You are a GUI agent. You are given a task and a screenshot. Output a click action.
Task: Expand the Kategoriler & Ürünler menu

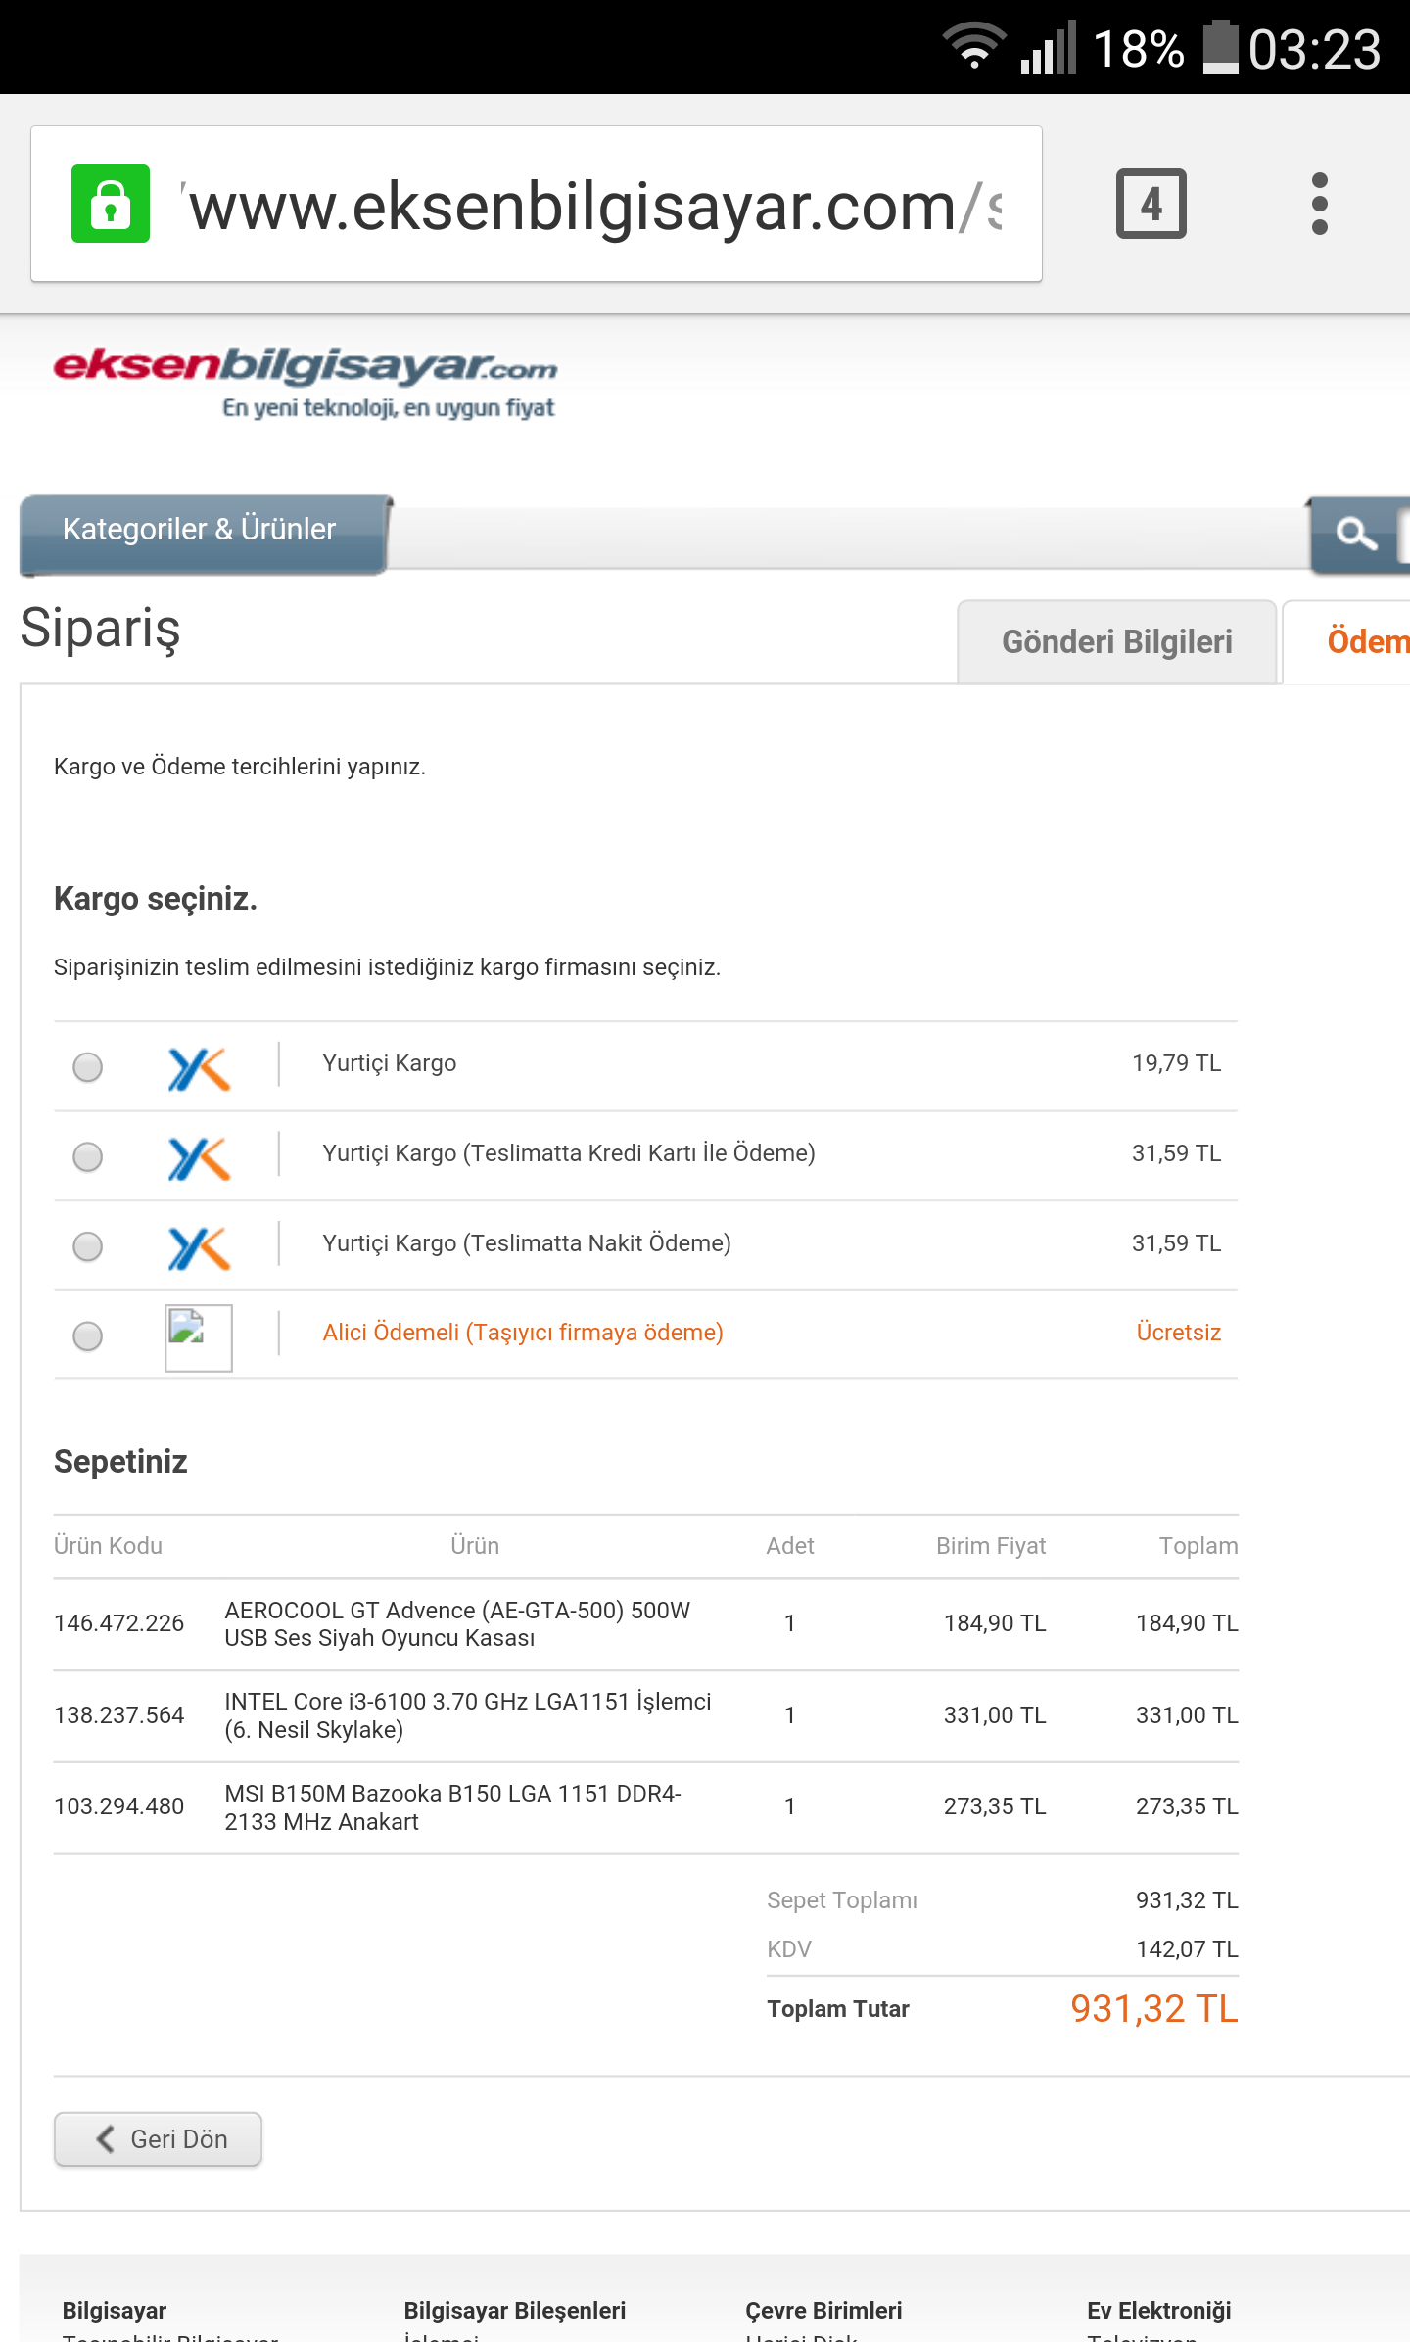[201, 530]
